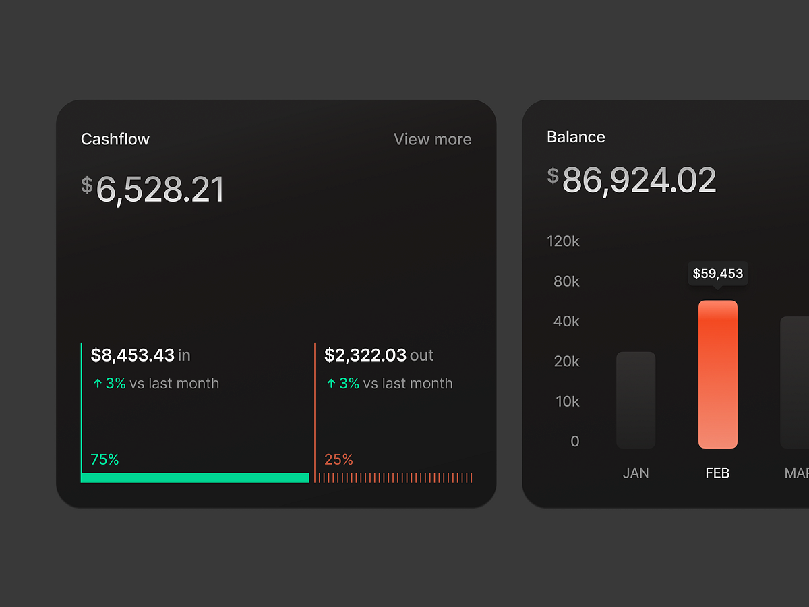Click the 25% striped orange bar
The height and width of the screenshot is (607, 809).
396,478
